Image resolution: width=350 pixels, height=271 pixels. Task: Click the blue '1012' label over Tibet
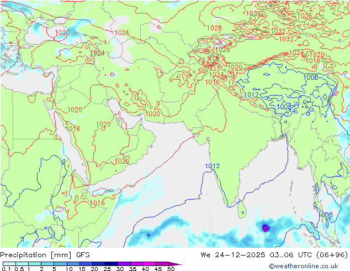pyautogui.click(x=251, y=95)
